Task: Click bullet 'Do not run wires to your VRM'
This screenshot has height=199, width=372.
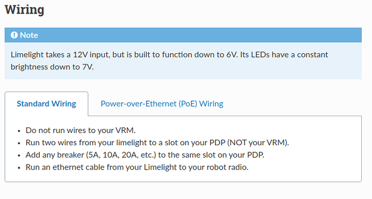Action: (81, 130)
